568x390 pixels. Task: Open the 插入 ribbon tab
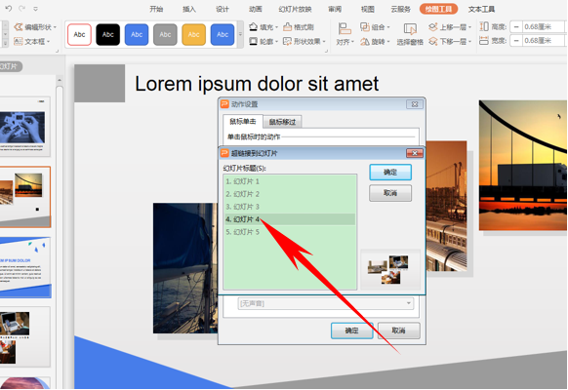[x=188, y=9]
